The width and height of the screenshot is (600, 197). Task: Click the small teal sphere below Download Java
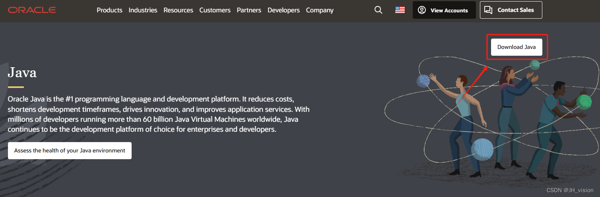tap(535, 65)
